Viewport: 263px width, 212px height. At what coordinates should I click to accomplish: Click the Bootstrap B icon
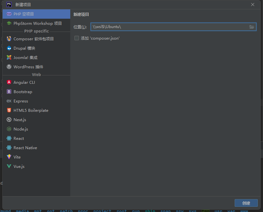9,92
